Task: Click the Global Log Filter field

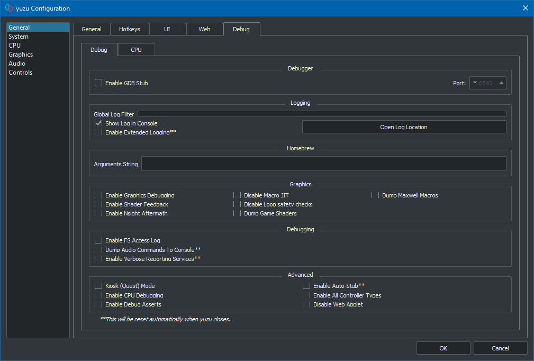Action: pos(321,114)
